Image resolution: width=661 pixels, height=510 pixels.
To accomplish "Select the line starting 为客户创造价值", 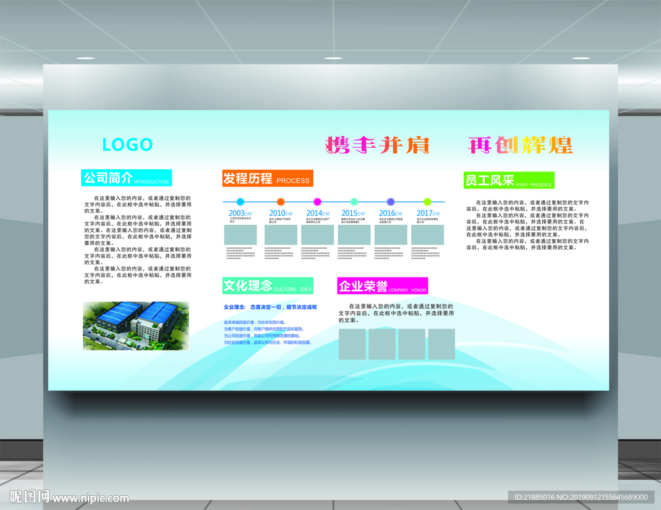I will (264, 329).
